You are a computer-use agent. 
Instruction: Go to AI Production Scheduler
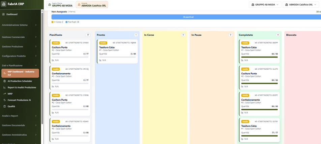pos(20,81)
